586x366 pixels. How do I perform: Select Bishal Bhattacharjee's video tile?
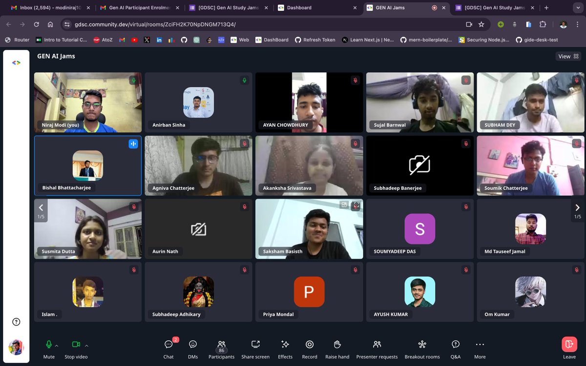[x=88, y=165]
